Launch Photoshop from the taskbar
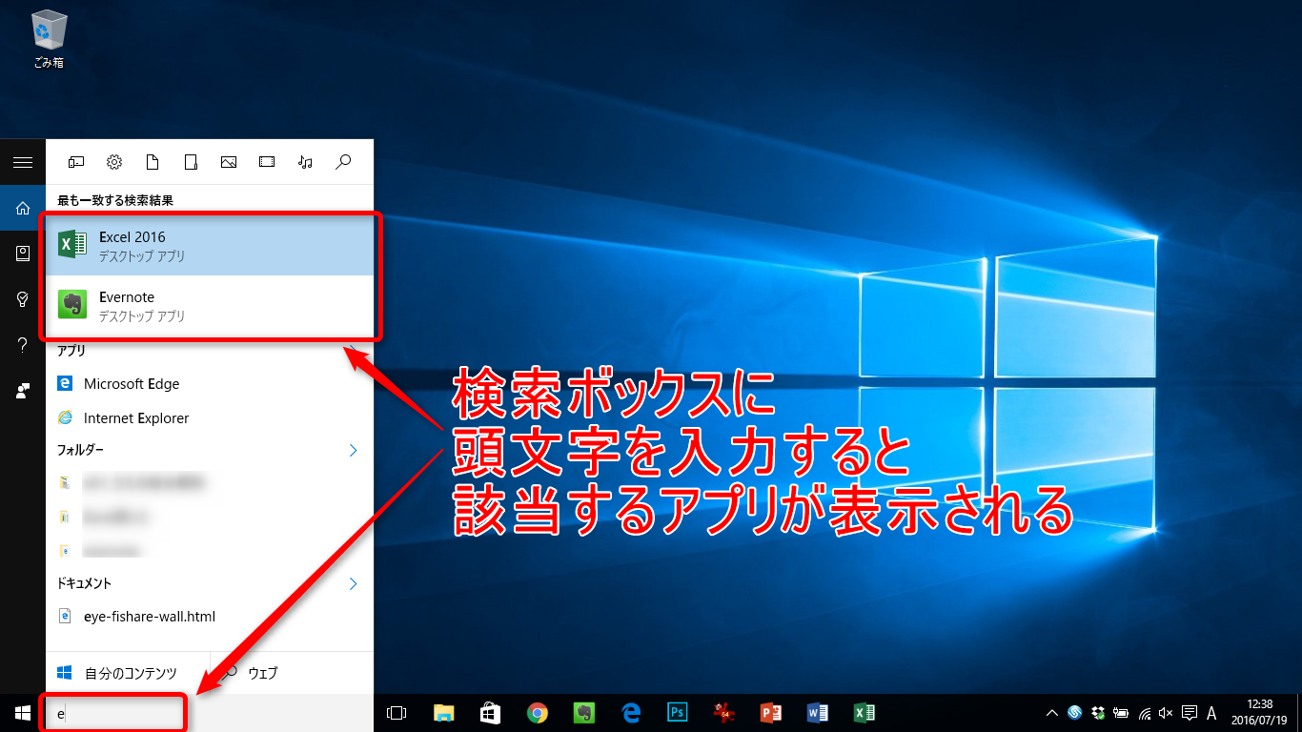Screen dimensions: 1302x732 pos(678,713)
